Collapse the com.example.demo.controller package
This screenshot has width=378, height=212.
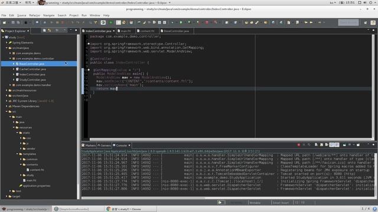[x=11, y=58]
